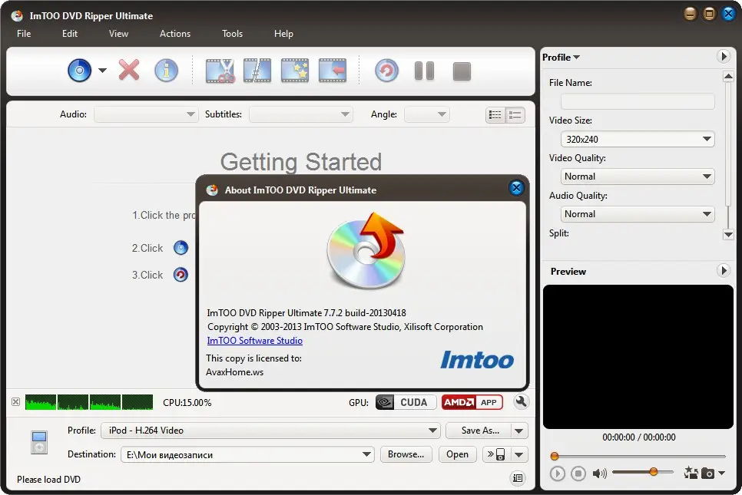This screenshot has height=495, width=742.
Task: Switch to compact list view
Action: tap(495, 115)
